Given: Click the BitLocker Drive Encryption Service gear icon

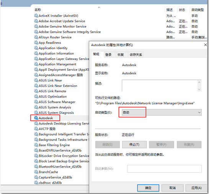Looking at the screenshot, I should pyautogui.click(x=36, y=156).
